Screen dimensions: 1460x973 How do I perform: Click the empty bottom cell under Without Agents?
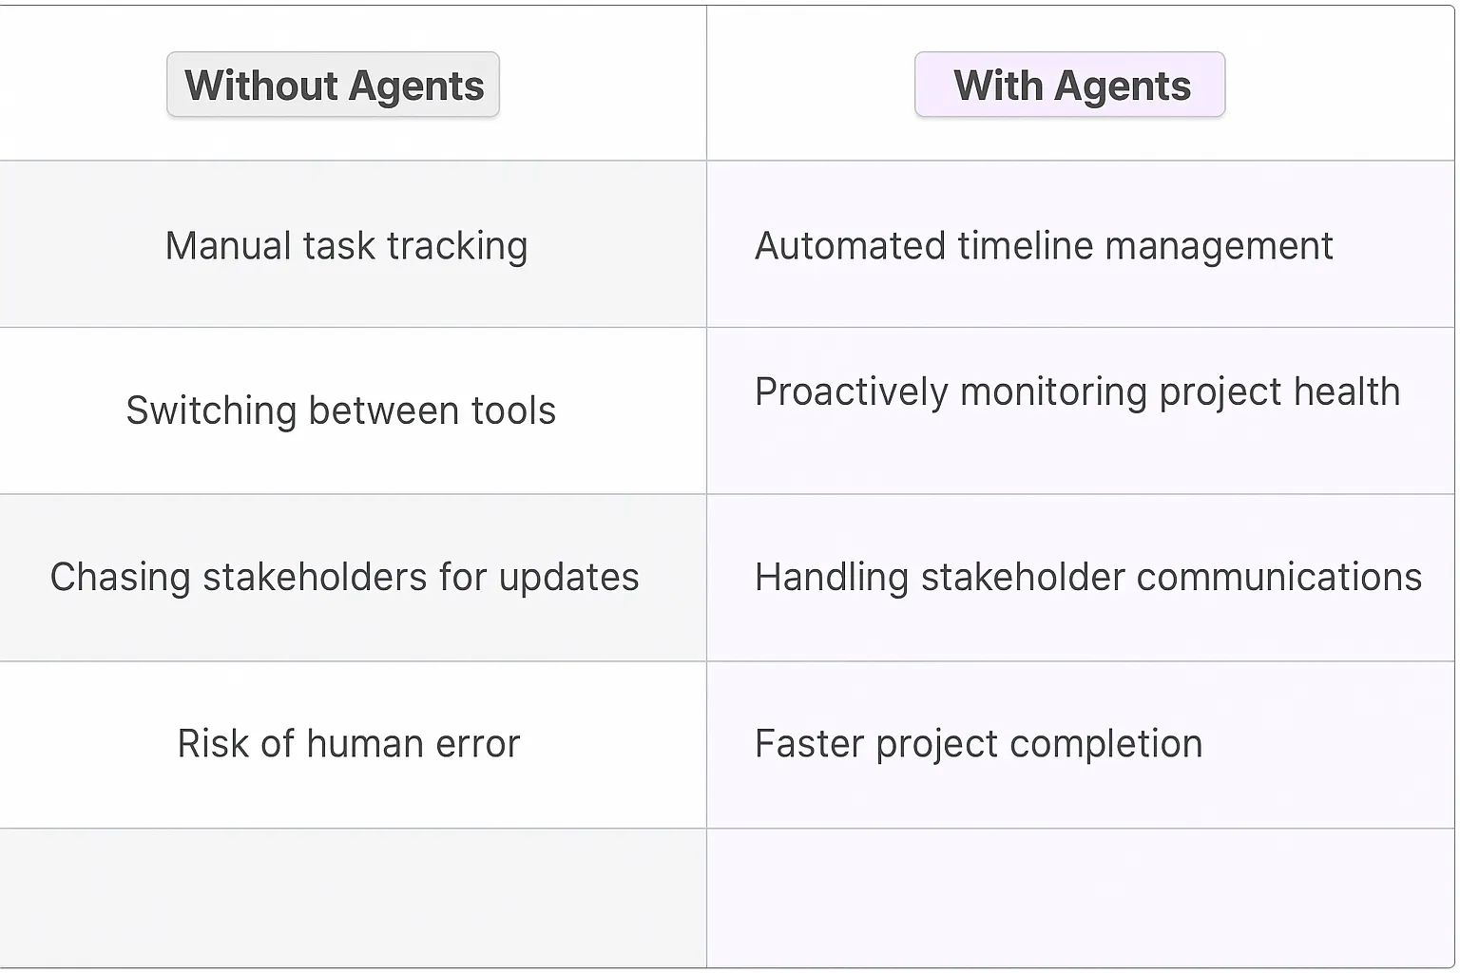352,898
